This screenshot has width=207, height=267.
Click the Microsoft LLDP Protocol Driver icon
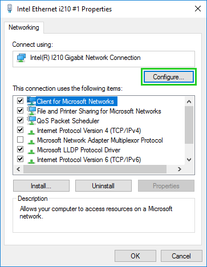pyautogui.click(x=31, y=151)
